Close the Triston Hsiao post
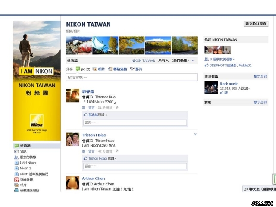276x207 pixels. coord(195,134)
